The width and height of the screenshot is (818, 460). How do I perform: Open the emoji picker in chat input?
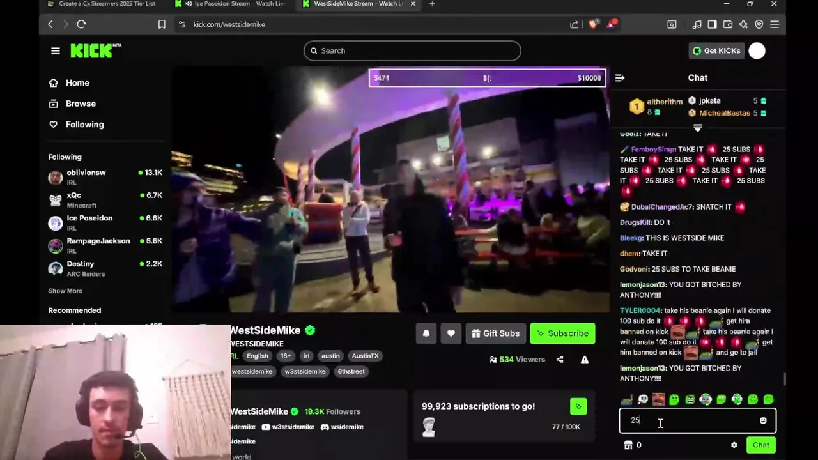[763, 420]
